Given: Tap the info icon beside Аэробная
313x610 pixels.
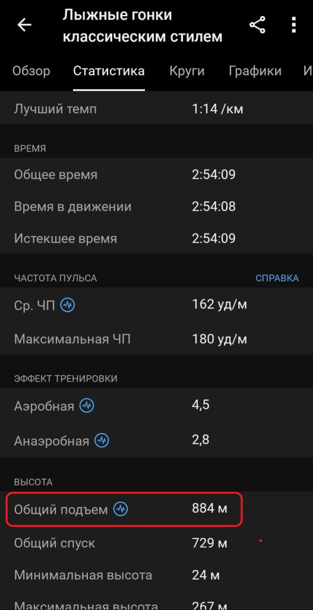Looking at the screenshot, I should click(x=87, y=406).
